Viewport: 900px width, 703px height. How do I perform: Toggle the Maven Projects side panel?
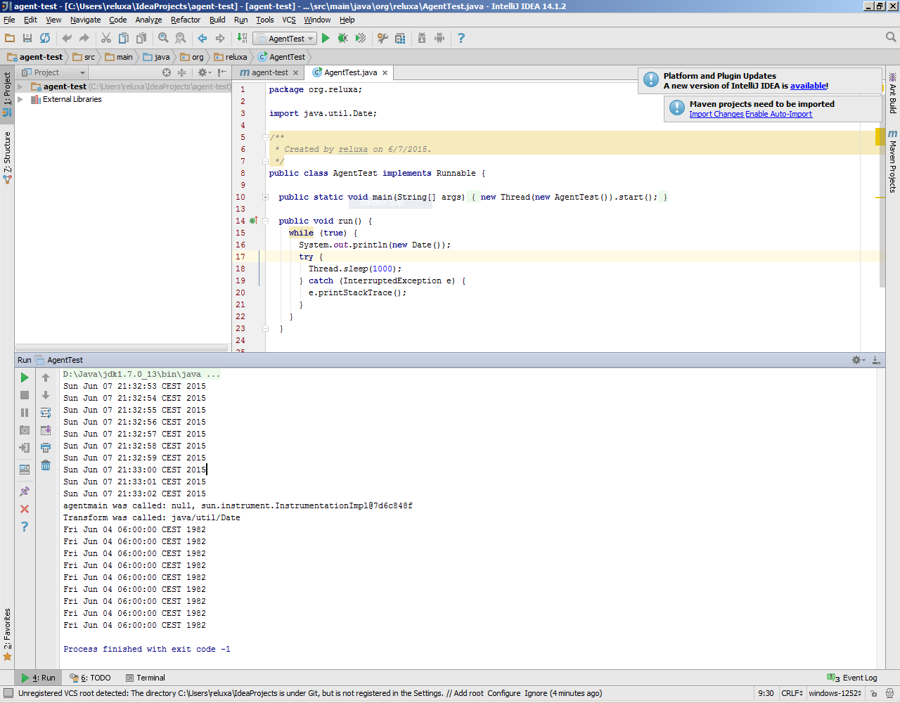(x=892, y=161)
